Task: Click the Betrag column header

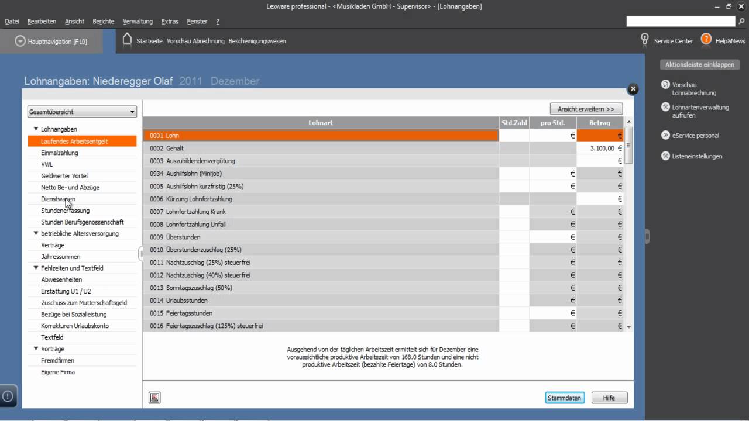Action: (x=600, y=123)
